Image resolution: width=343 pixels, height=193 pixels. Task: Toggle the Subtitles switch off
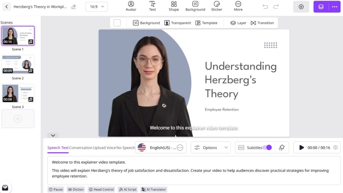point(267,147)
